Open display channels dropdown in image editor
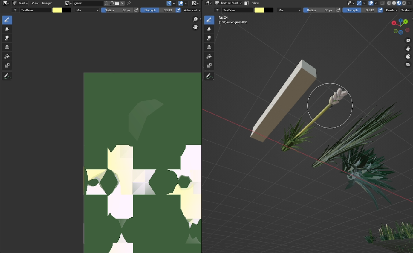 tap(195, 3)
